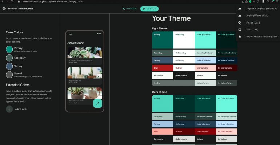Click Dark Theme On Surface tile
Screen dimensions: 280x145
point(227,139)
